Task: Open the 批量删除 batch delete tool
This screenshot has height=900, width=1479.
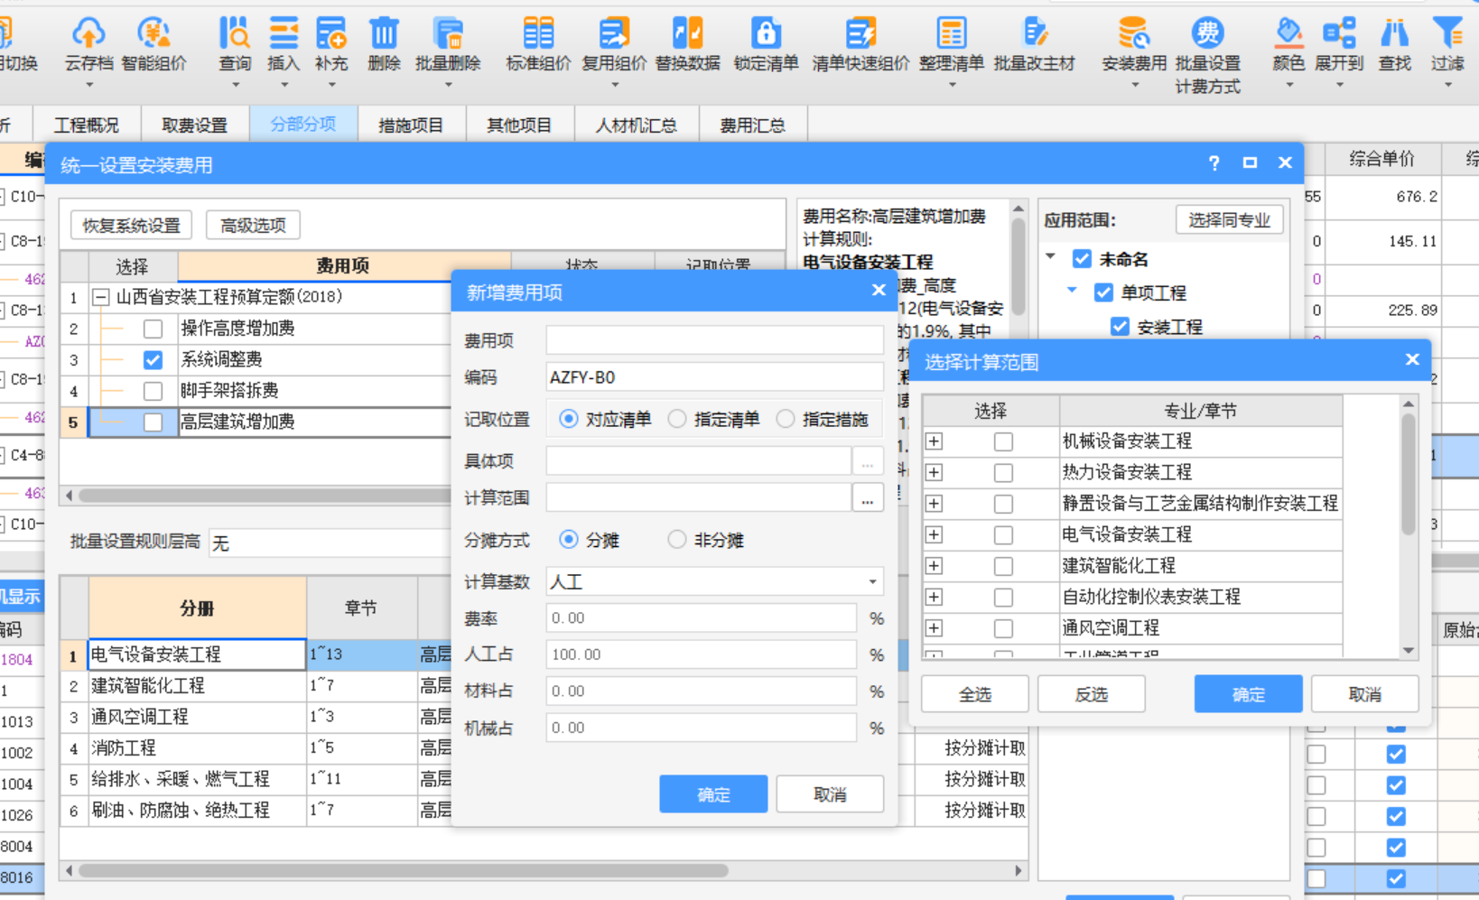Action: point(448,45)
